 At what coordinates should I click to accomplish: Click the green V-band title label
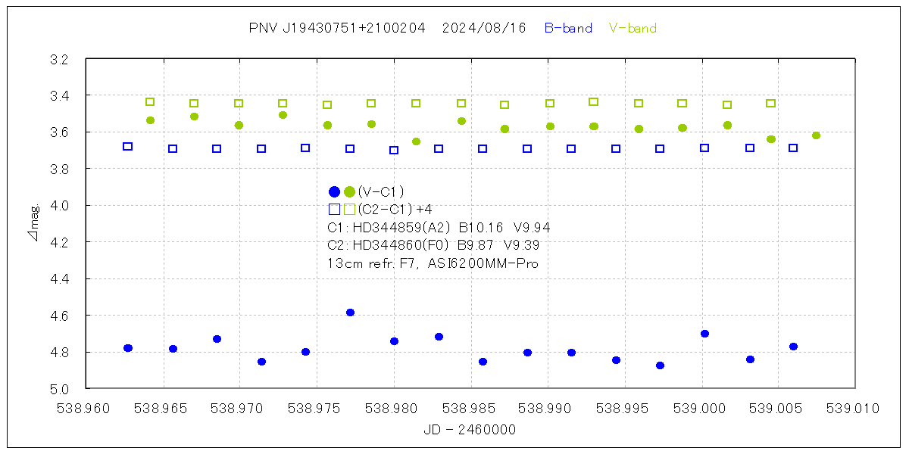pos(633,29)
